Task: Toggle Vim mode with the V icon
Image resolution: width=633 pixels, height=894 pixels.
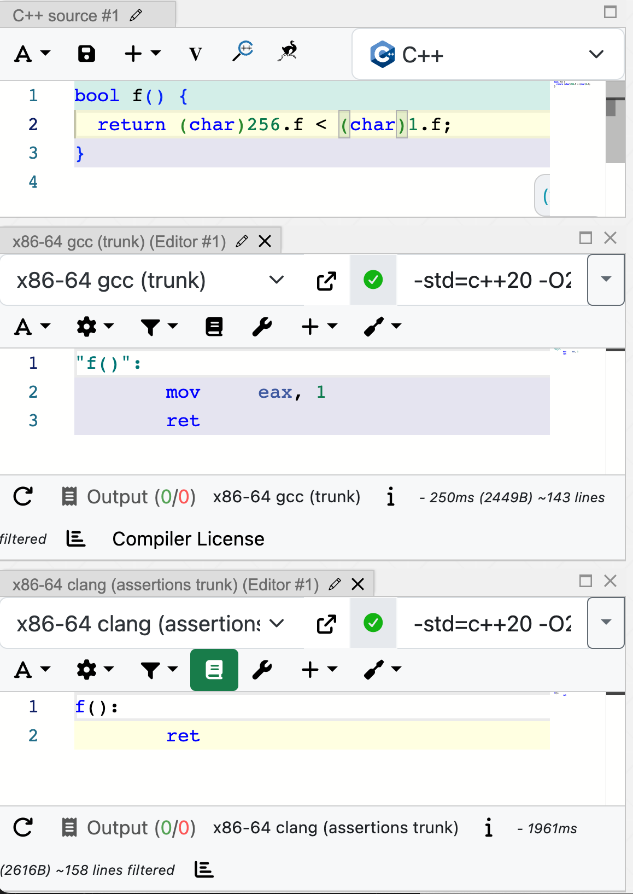Action: 195,54
